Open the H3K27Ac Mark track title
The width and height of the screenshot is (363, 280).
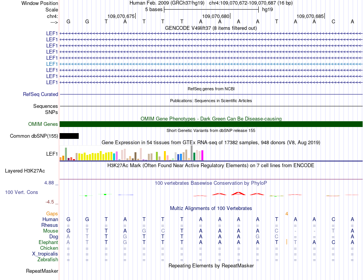(211, 166)
